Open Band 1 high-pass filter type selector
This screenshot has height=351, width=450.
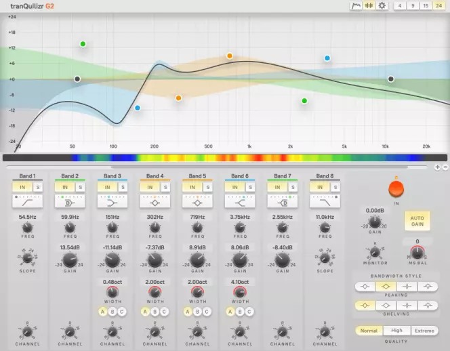[28, 201]
